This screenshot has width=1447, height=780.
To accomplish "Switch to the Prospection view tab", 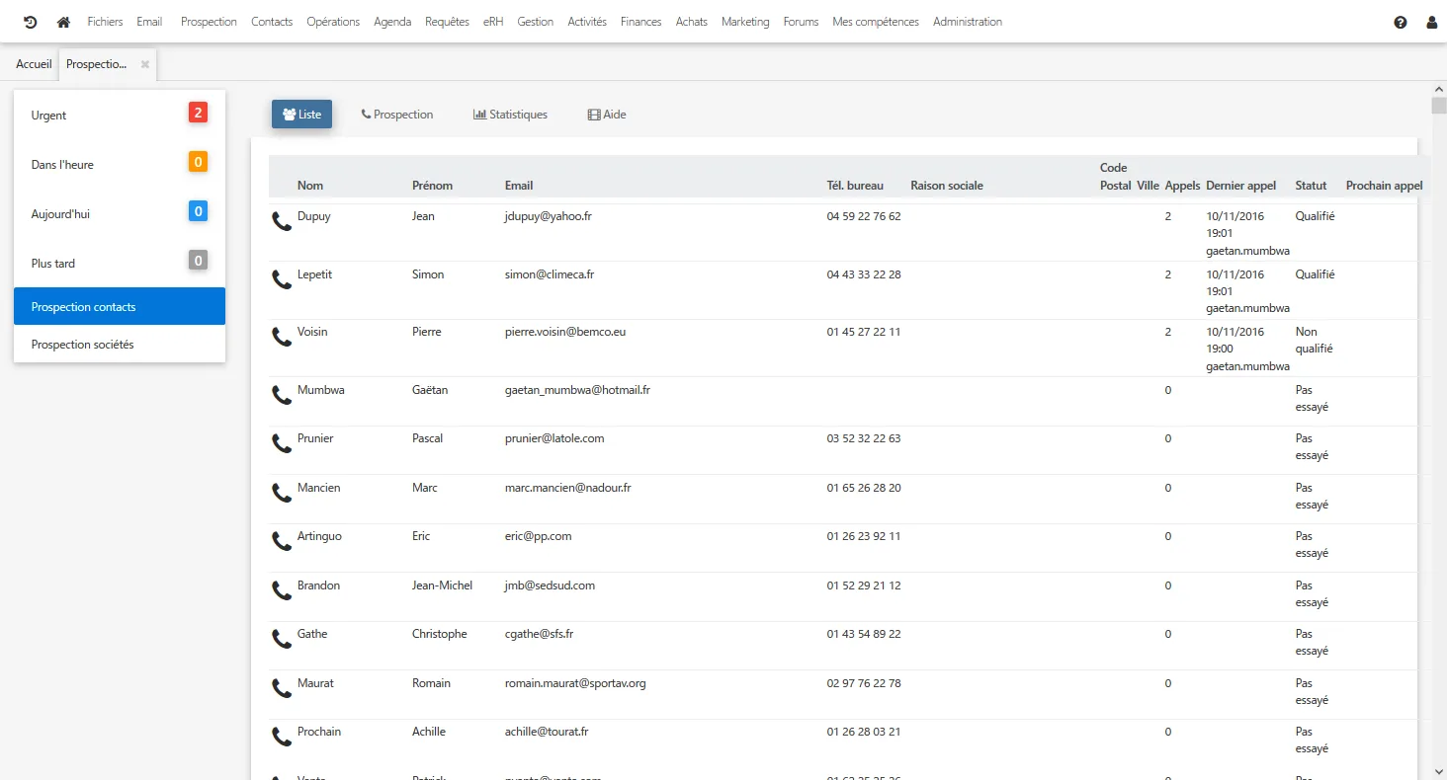I will point(397,115).
